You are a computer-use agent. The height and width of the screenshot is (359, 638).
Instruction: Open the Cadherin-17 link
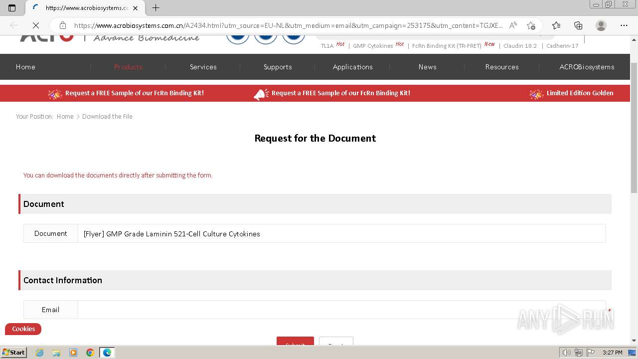click(562, 46)
